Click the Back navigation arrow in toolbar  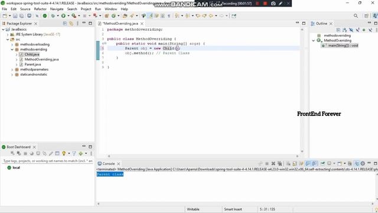point(211,16)
